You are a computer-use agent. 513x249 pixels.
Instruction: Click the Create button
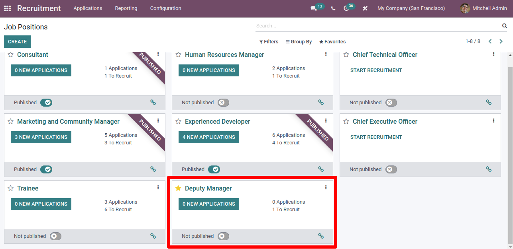pyautogui.click(x=17, y=41)
